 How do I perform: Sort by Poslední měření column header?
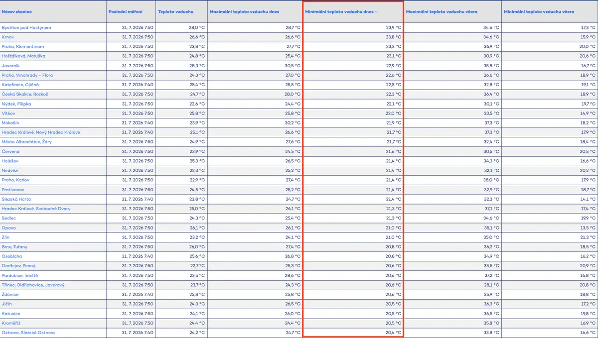(124, 11)
